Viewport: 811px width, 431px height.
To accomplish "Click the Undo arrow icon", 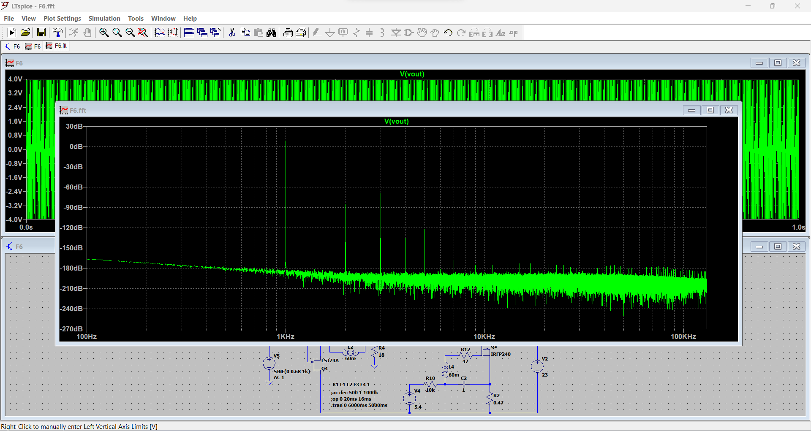I will tap(448, 33).
